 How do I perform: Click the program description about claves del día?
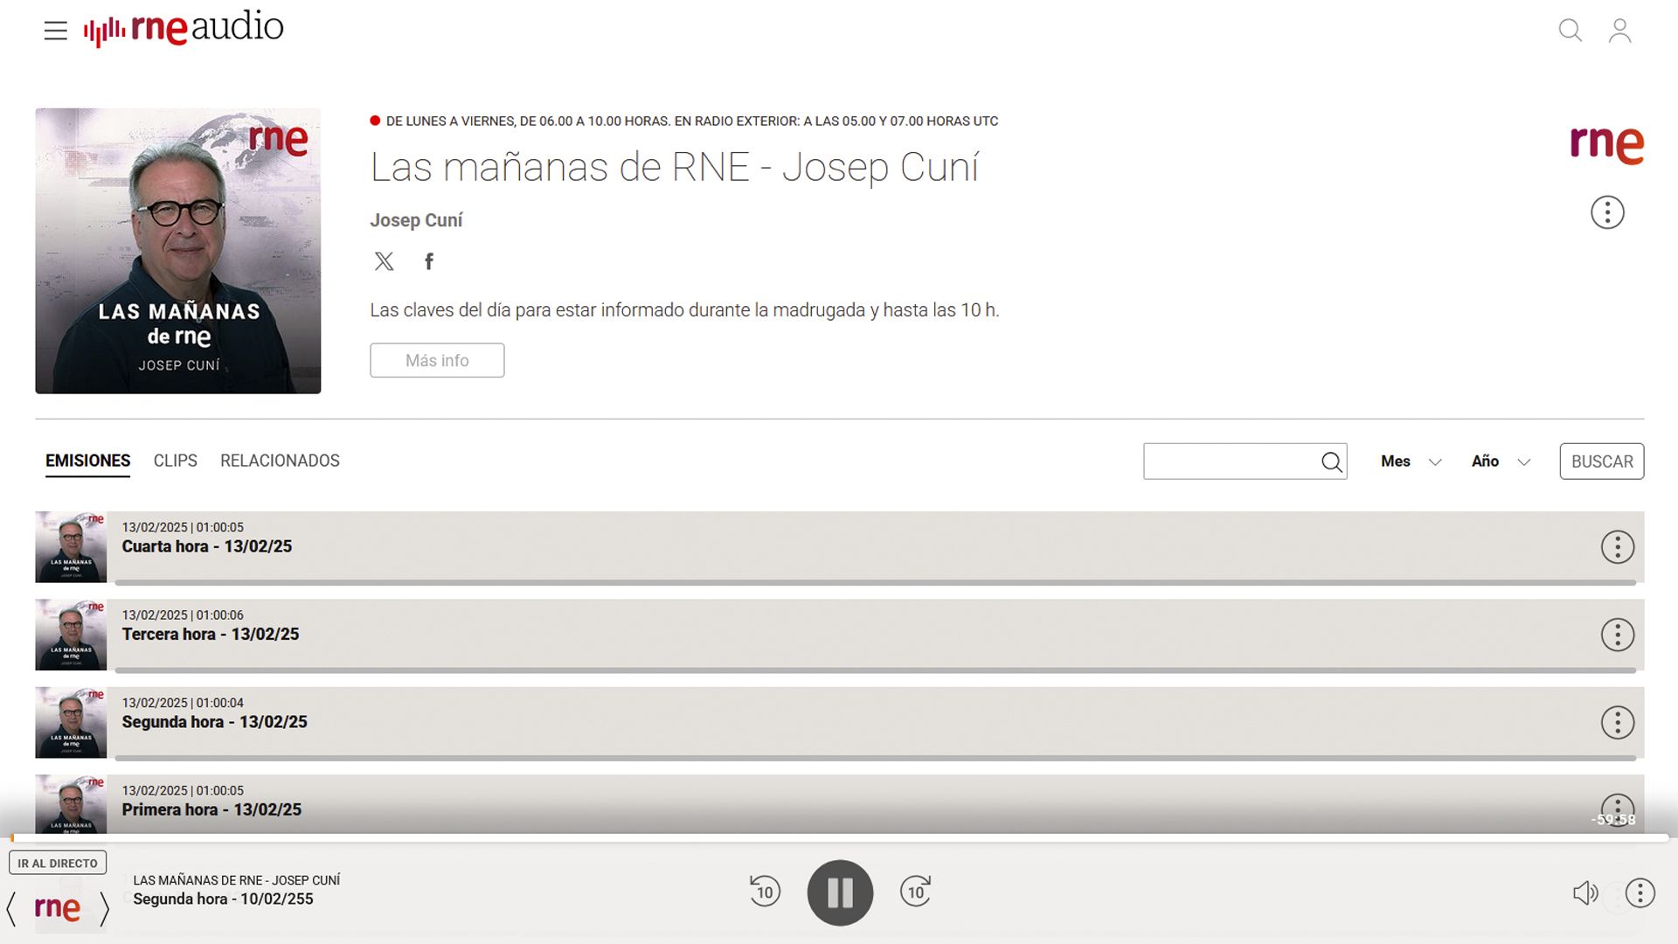(684, 310)
